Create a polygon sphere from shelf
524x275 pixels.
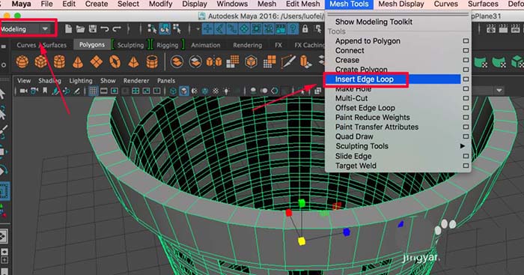pos(22,62)
